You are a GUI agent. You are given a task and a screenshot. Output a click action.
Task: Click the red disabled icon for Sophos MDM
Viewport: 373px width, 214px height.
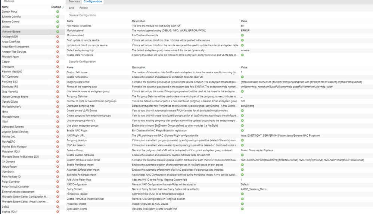coord(57,212)
